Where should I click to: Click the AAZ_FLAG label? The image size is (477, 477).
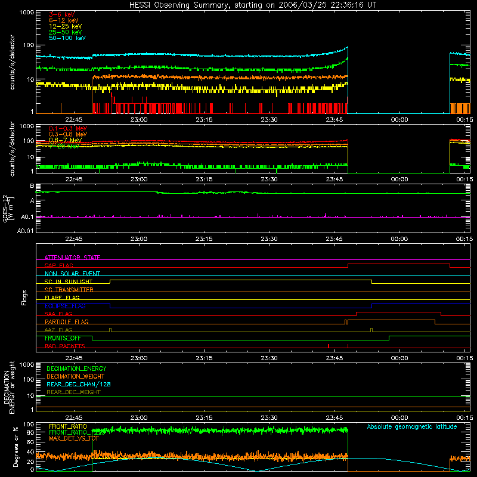(x=58, y=330)
